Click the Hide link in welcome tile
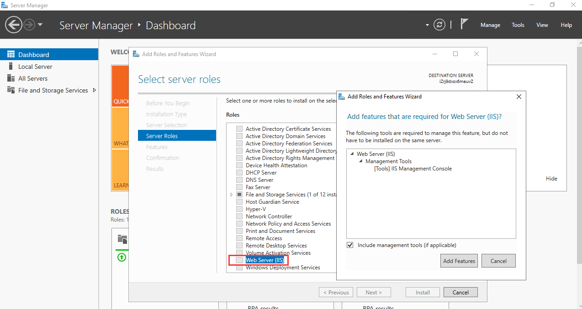Image resolution: width=582 pixels, height=309 pixels. tap(551, 179)
